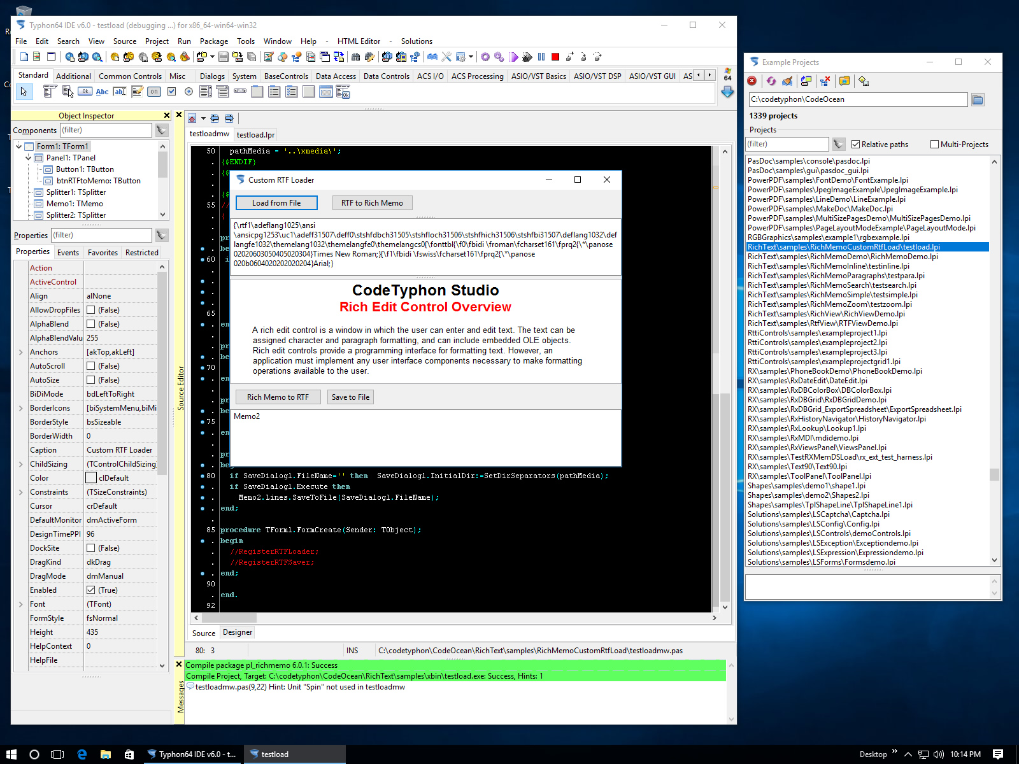Toggle the DockSite checkbox
This screenshot has height=764, width=1019.
click(x=91, y=548)
